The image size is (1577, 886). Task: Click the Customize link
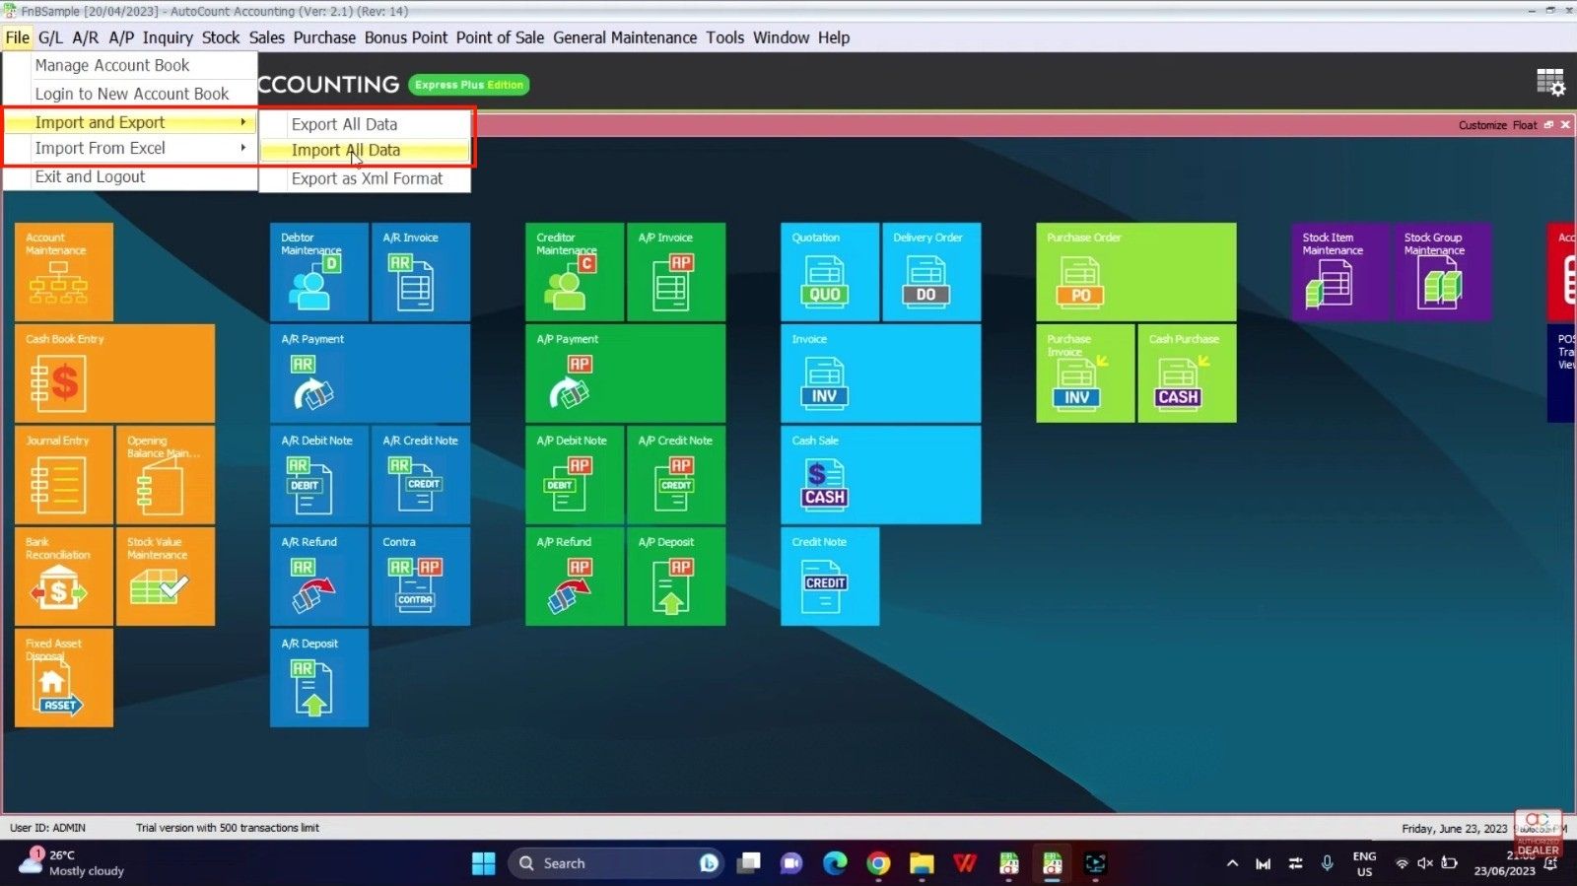tap(1482, 125)
